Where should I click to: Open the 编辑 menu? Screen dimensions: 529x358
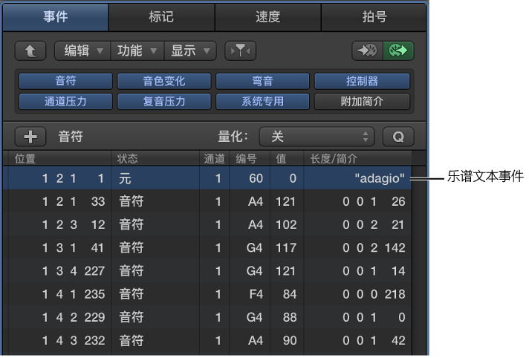[83, 51]
